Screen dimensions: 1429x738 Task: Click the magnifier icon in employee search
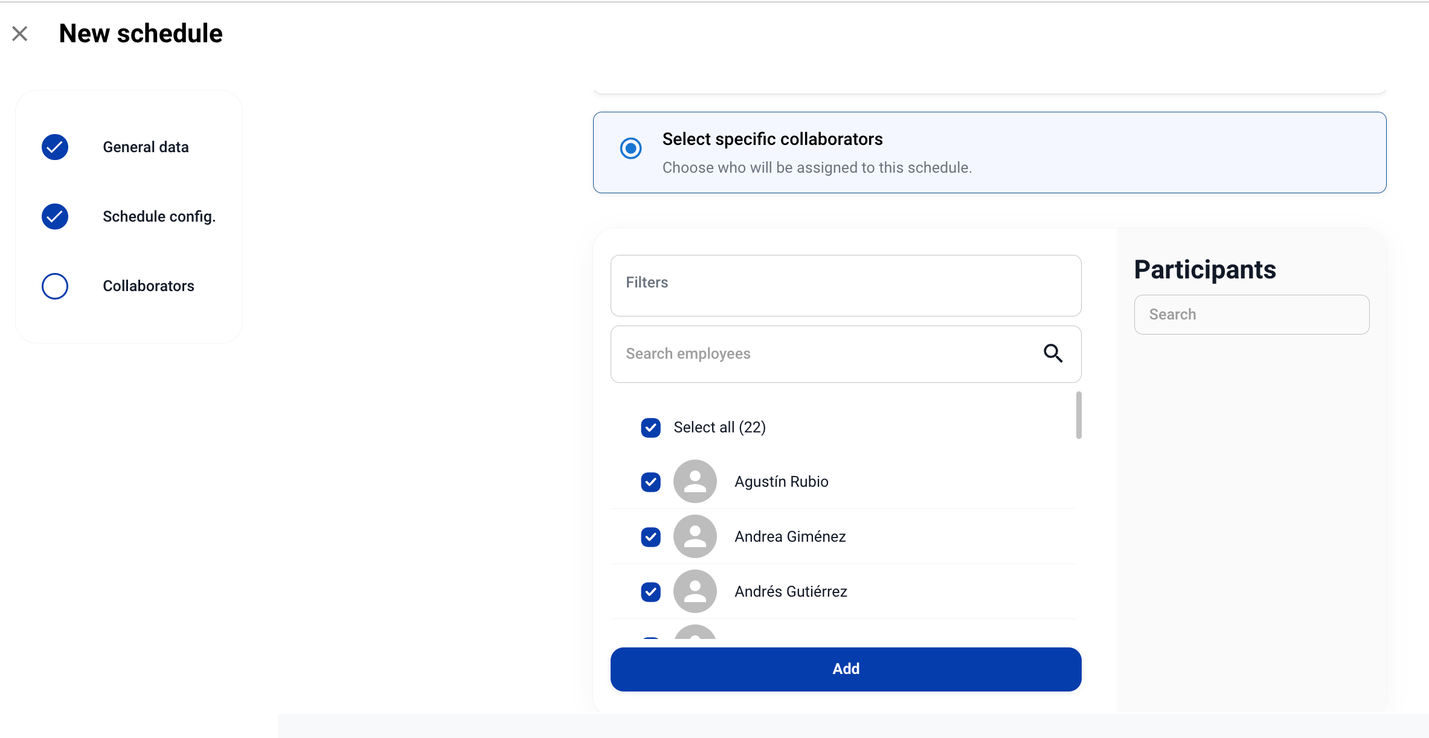coord(1053,353)
